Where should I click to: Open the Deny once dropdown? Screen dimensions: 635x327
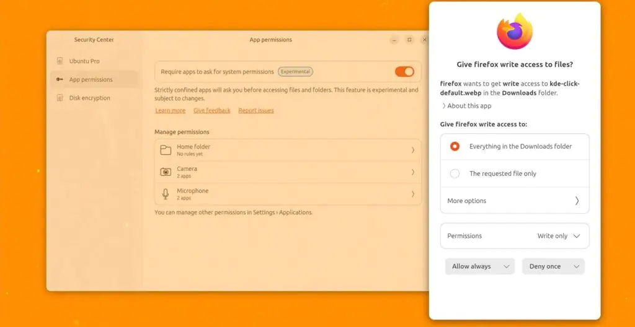553,266
